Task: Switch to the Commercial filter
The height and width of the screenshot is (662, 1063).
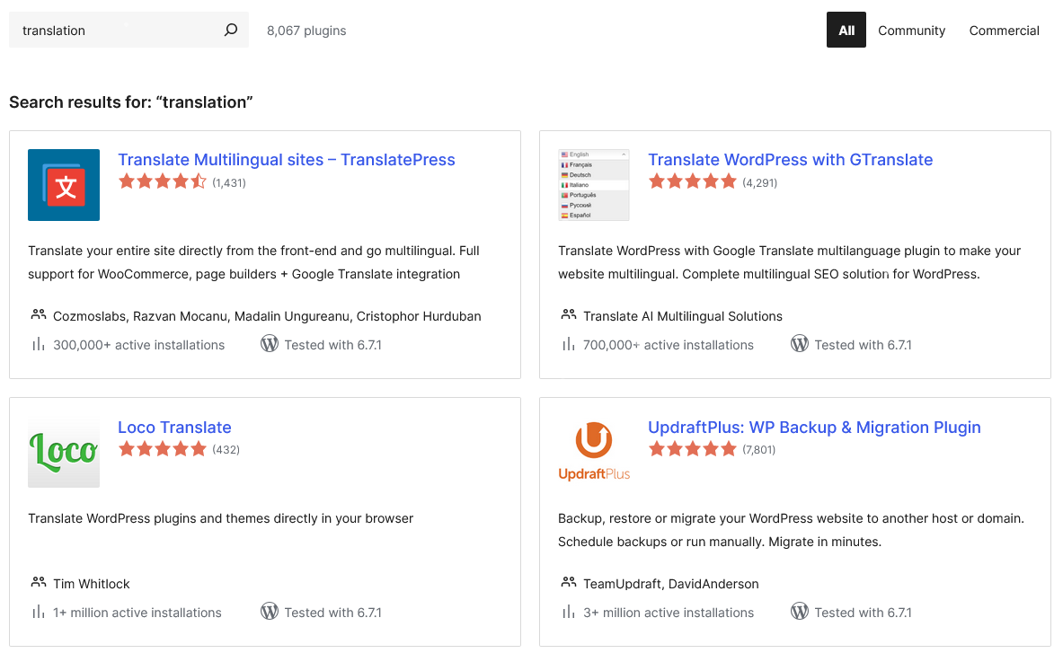Action: click(1004, 31)
